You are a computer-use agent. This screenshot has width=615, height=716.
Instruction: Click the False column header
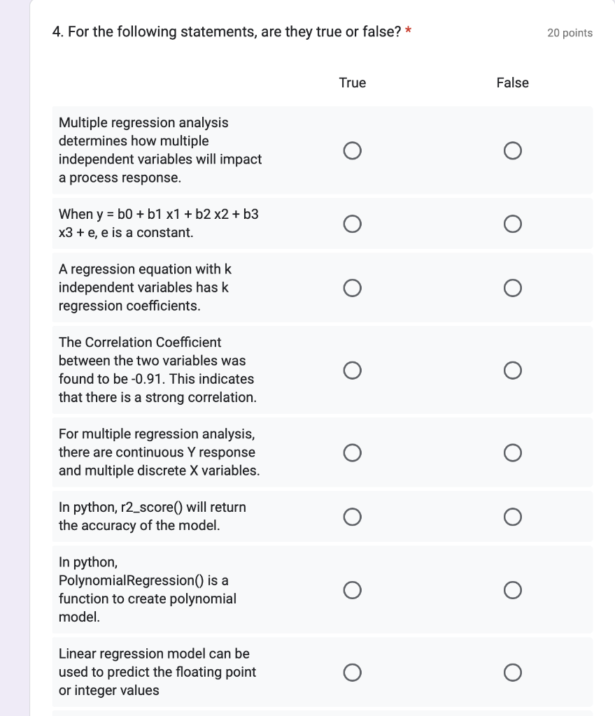pos(512,83)
